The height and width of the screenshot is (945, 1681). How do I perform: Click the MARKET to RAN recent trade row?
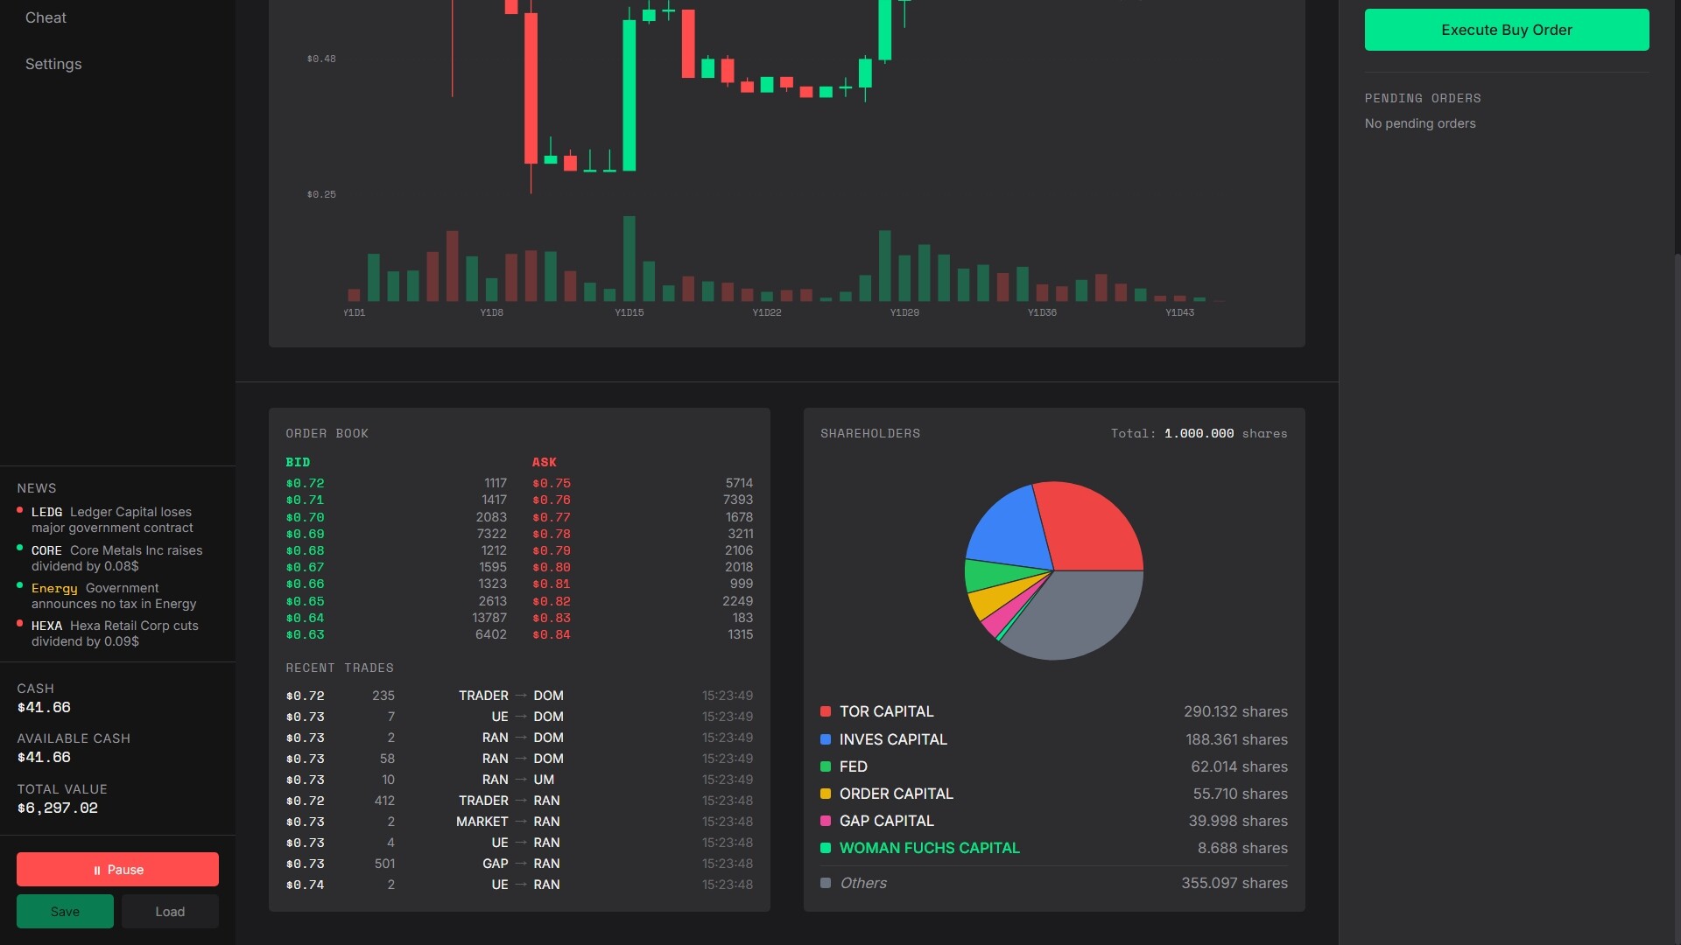pos(519,822)
